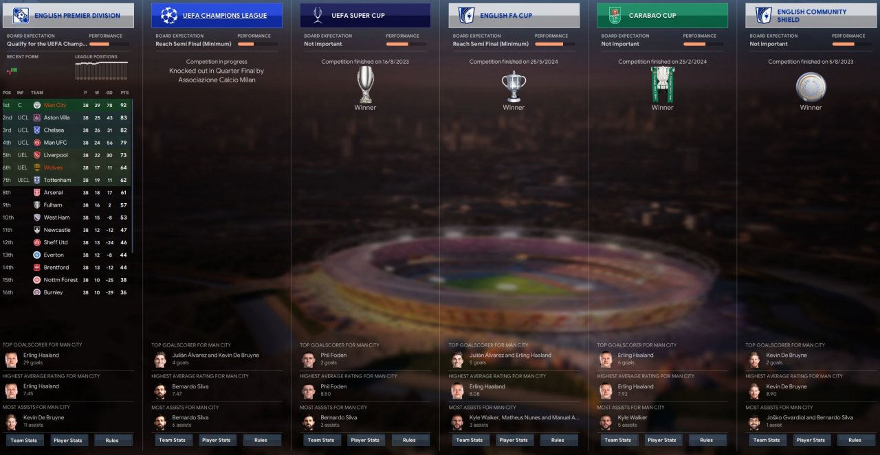Open Team Stats for the Premier Division
880x455 pixels.
(24, 440)
